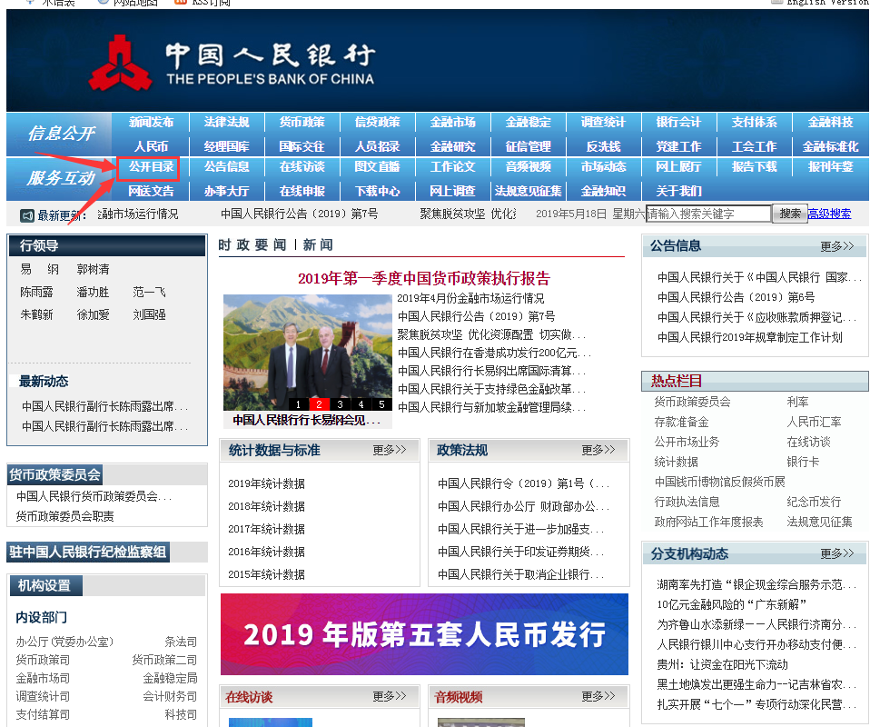Image resolution: width=870 pixels, height=727 pixels.
Task: Select slide number 5 on the news carousel
Action: coord(381,404)
